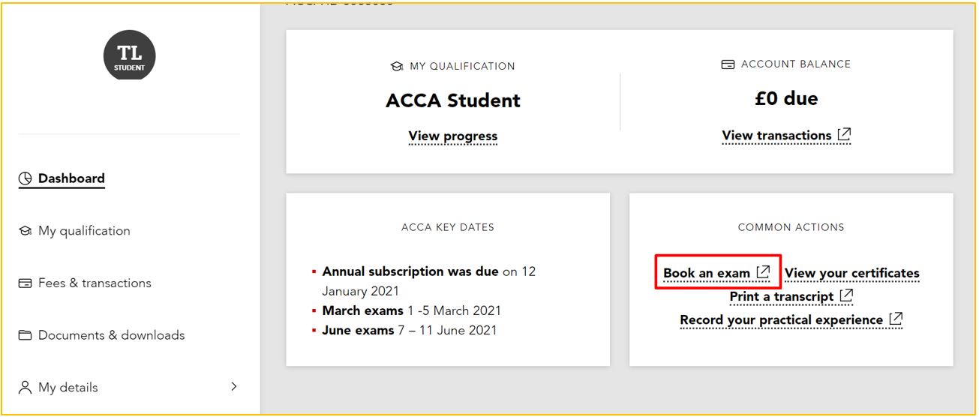
Task: Click the Book an exam link
Action: click(707, 273)
